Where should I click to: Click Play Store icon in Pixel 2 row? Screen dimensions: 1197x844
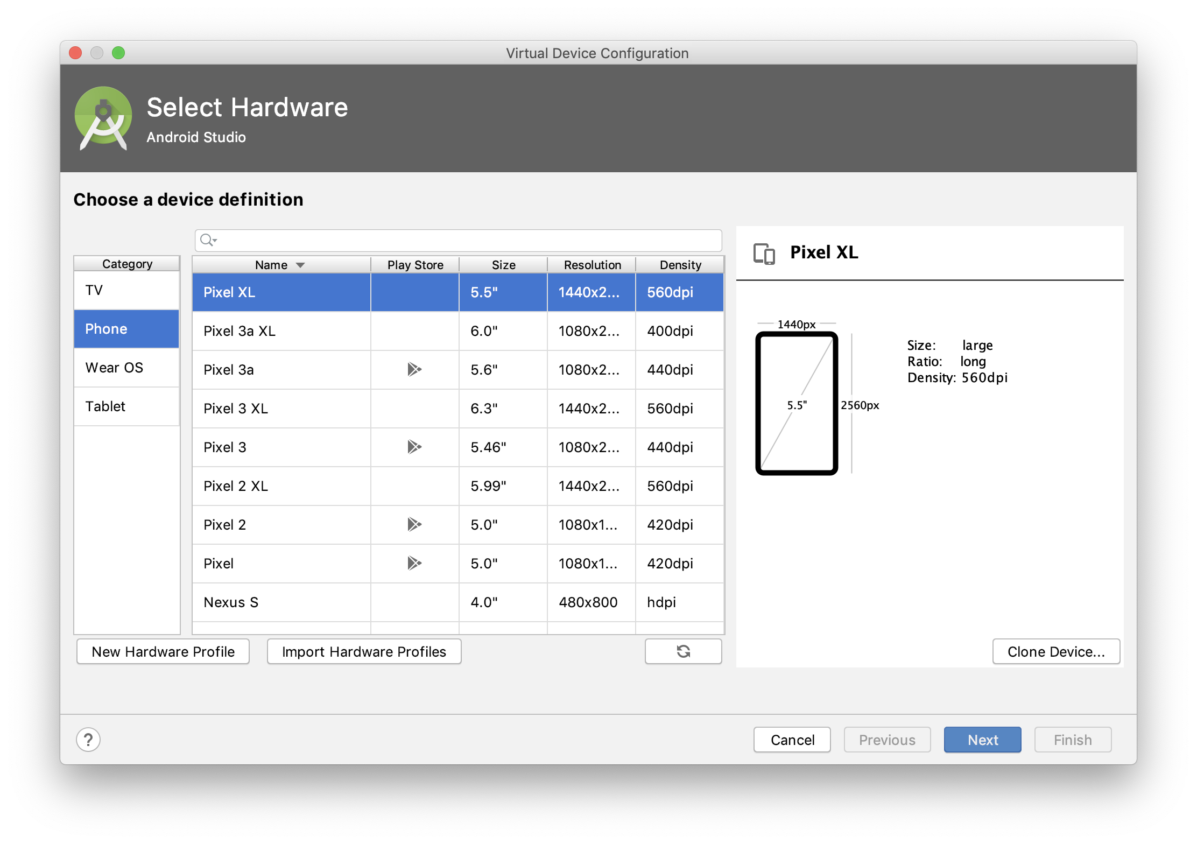pos(414,524)
